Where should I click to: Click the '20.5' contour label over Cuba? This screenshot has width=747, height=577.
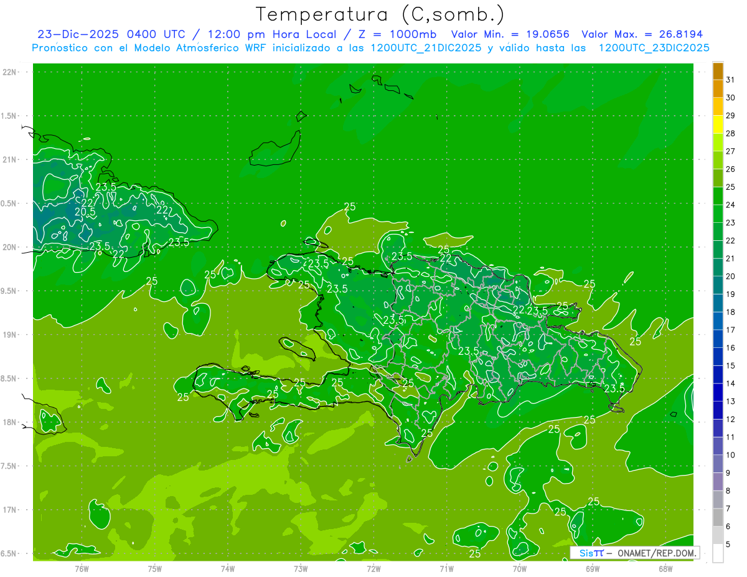[x=85, y=212]
